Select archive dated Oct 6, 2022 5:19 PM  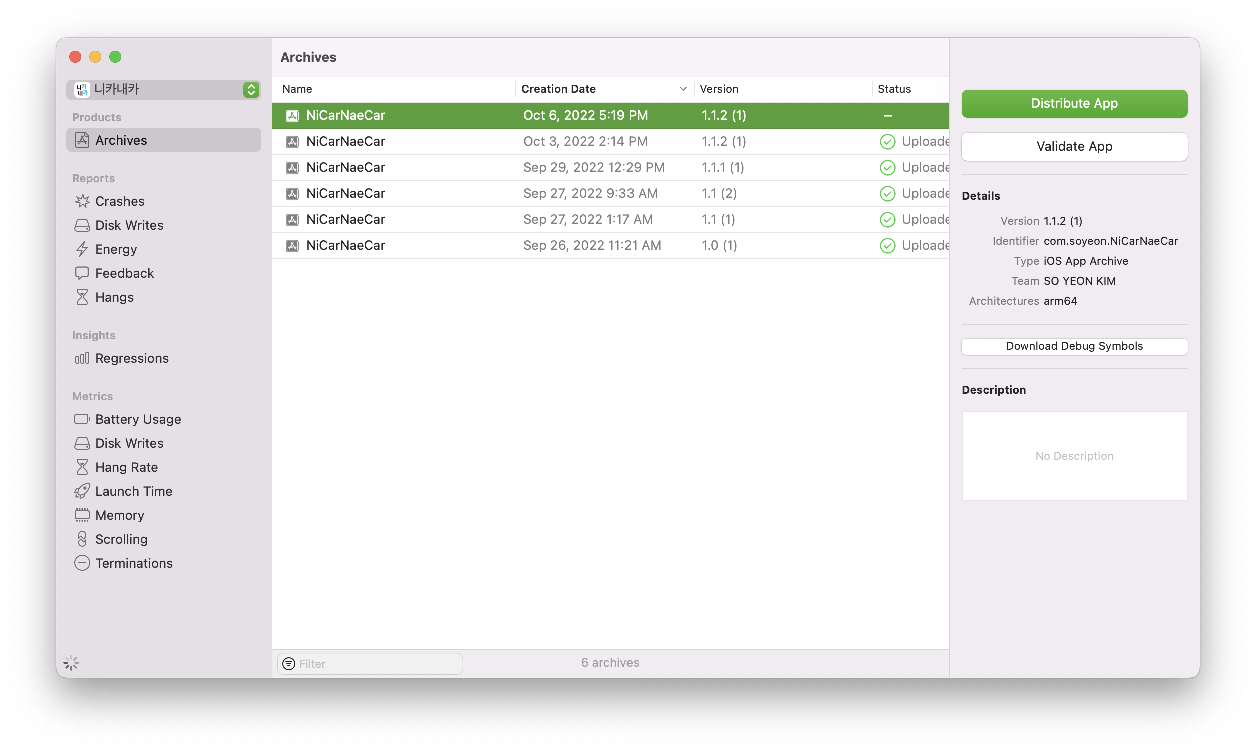coord(610,115)
